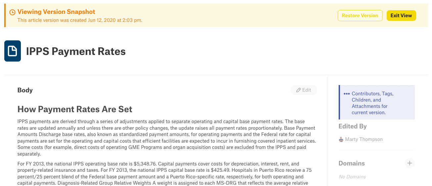The image size is (432, 186).
Task: Click the Body section label
Action: pyautogui.click(x=25, y=90)
